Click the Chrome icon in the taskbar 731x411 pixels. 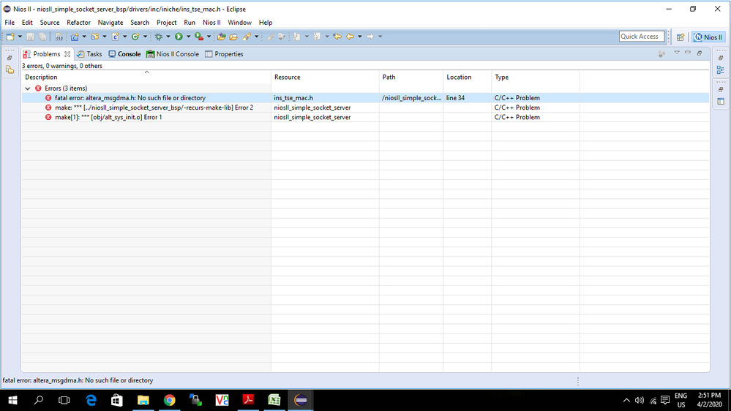pos(170,400)
